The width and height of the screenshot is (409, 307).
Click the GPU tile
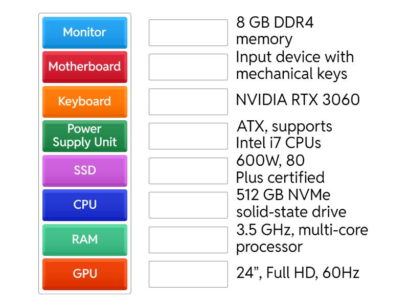(x=85, y=274)
